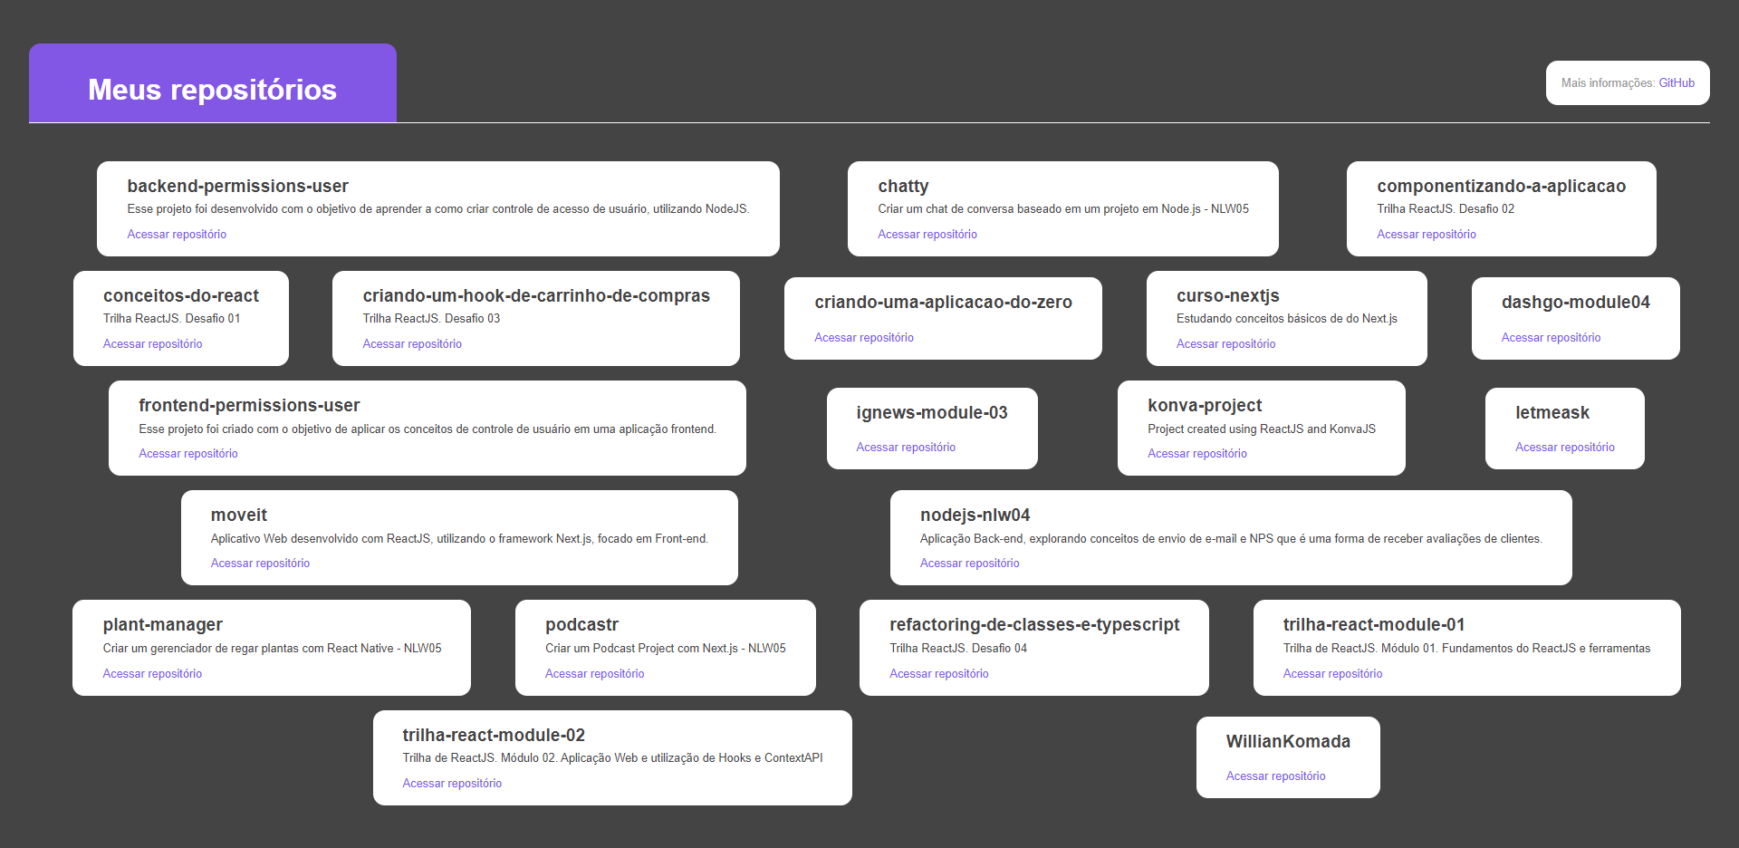1739x848 pixels.
Task: Access the curso-nextjs repository
Action: click(x=1225, y=343)
